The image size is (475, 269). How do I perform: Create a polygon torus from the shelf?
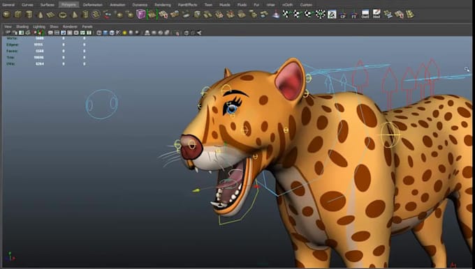[63, 15]
